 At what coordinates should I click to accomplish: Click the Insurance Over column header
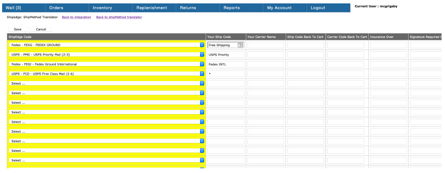coord(389,37)
